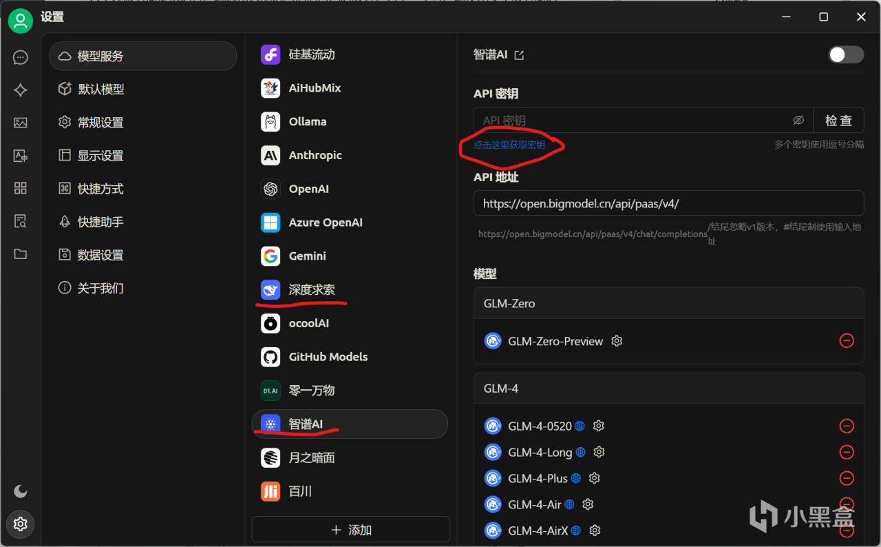Viewport: 881px width, 547px height.
Task: Select the 深度求索 provider
Action: pyautogui.click(x=350, y=289)
